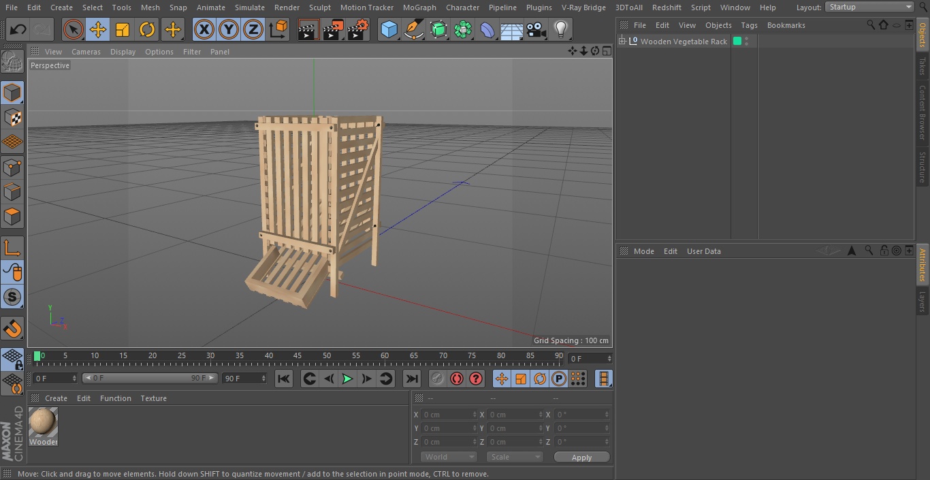
Task: Switch to Content Browser side tab
Action: (x=923, y=112)
